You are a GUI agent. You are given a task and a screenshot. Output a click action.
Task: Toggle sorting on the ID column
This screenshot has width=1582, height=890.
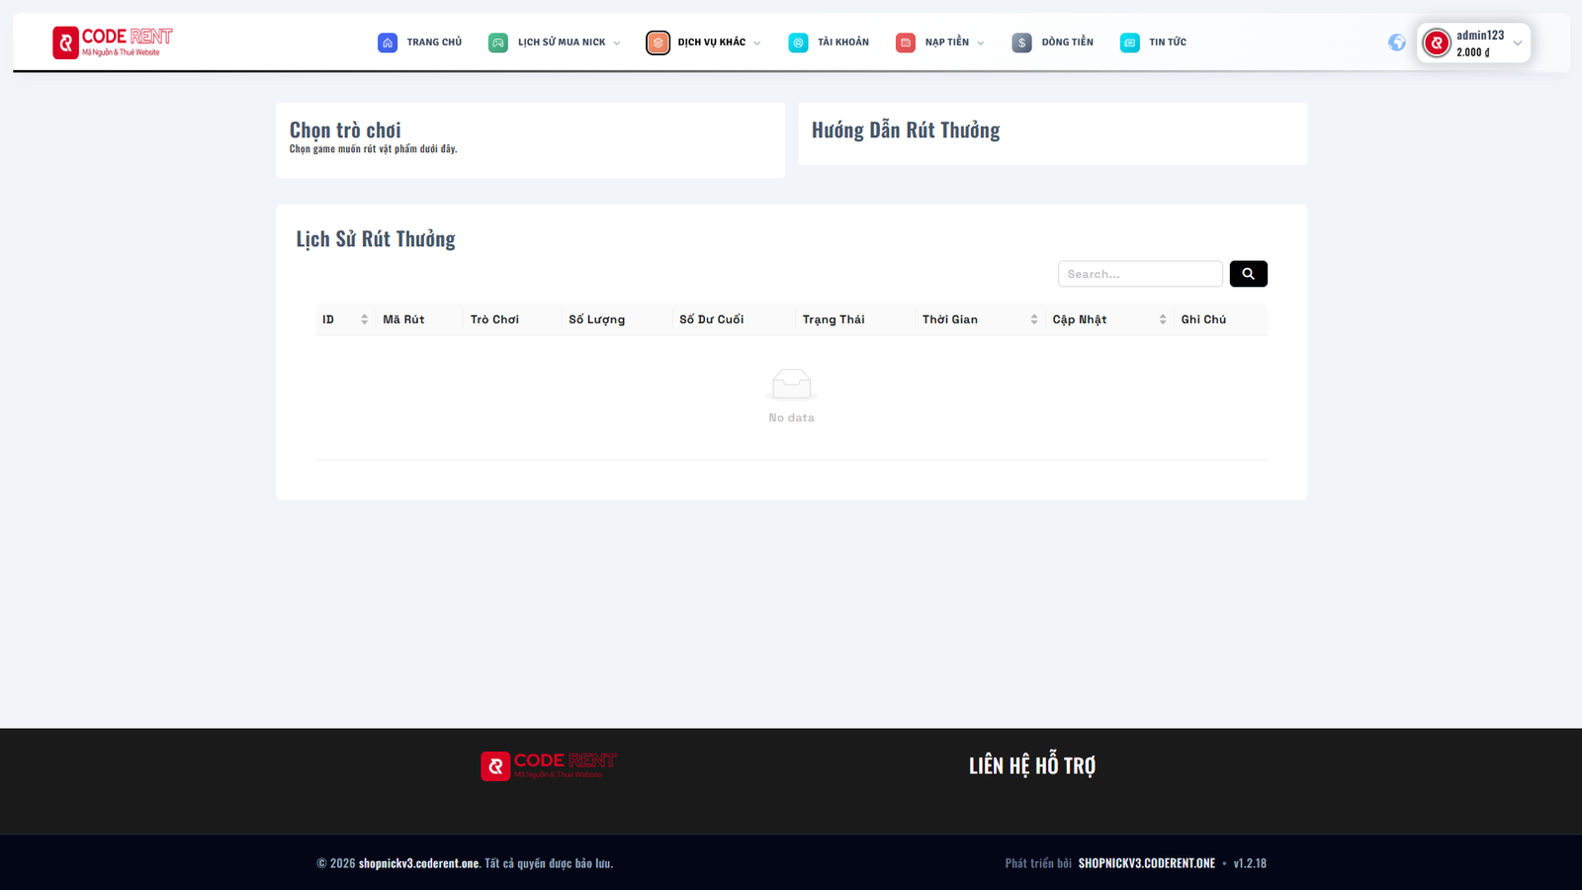[365, 318]
